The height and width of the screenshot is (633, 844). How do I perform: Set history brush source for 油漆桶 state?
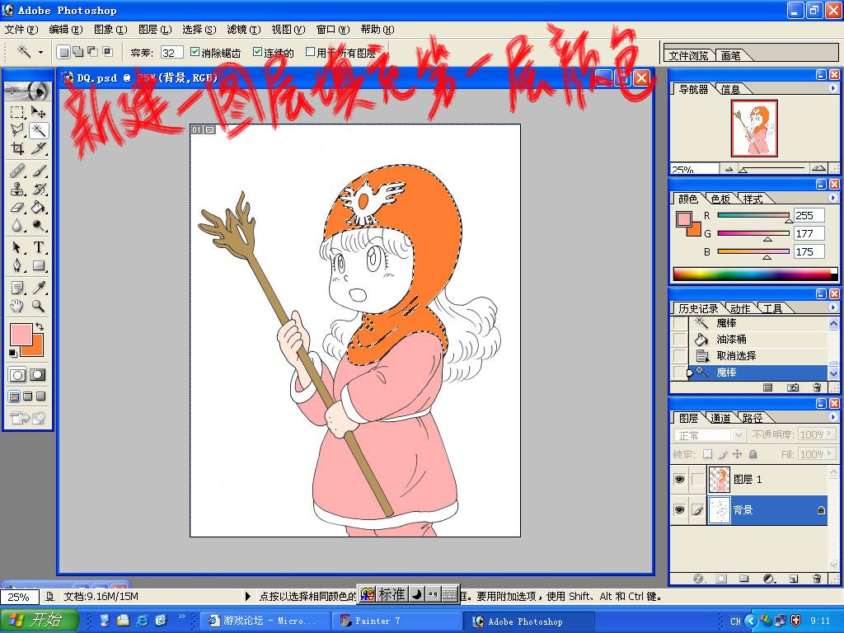tap(680, 339)
